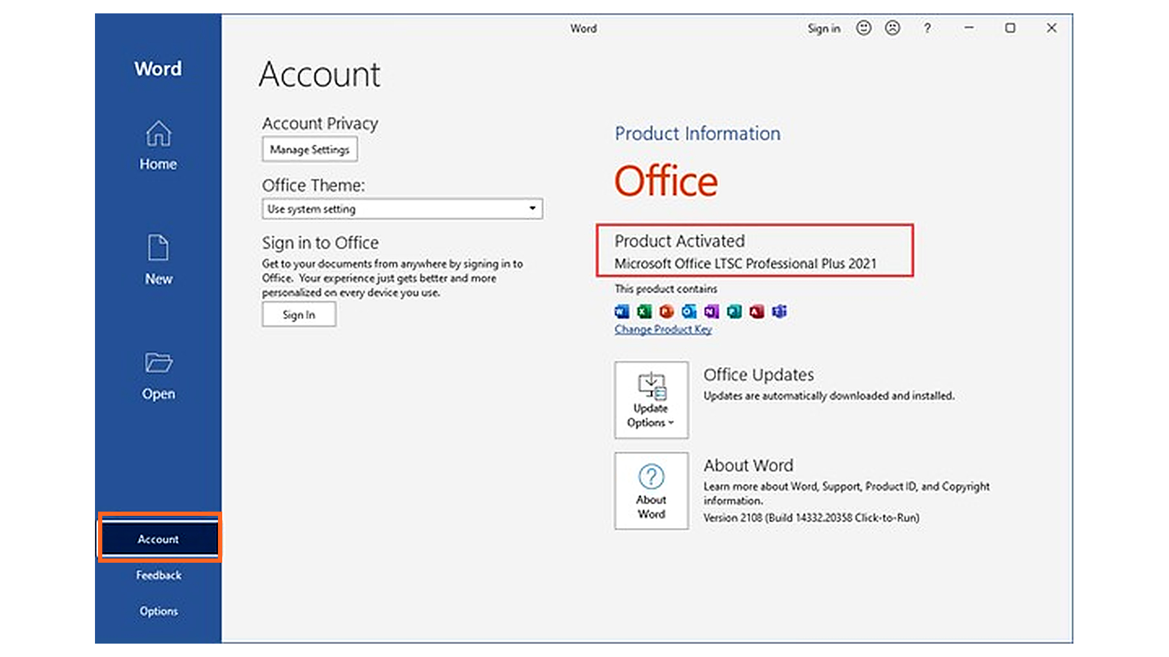Open Options from the sidebar
1169x657 pixels.
click(158, 611)
